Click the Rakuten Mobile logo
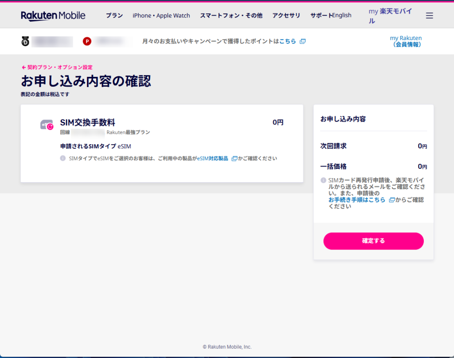This screenshot has height=358, width=454. (x=53, y=16)
